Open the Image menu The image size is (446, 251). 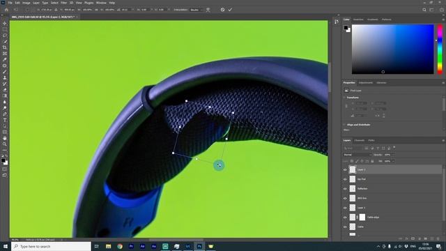point(26,3)
